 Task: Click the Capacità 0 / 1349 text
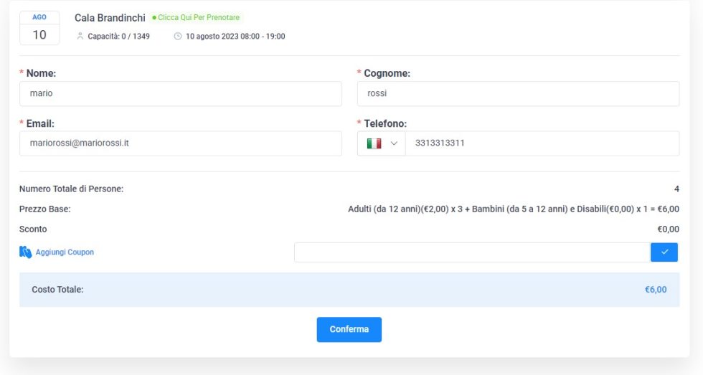click(118, 37)
